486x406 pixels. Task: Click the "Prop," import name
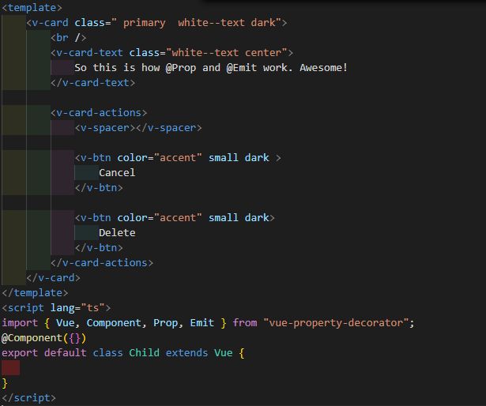(168, 323)
